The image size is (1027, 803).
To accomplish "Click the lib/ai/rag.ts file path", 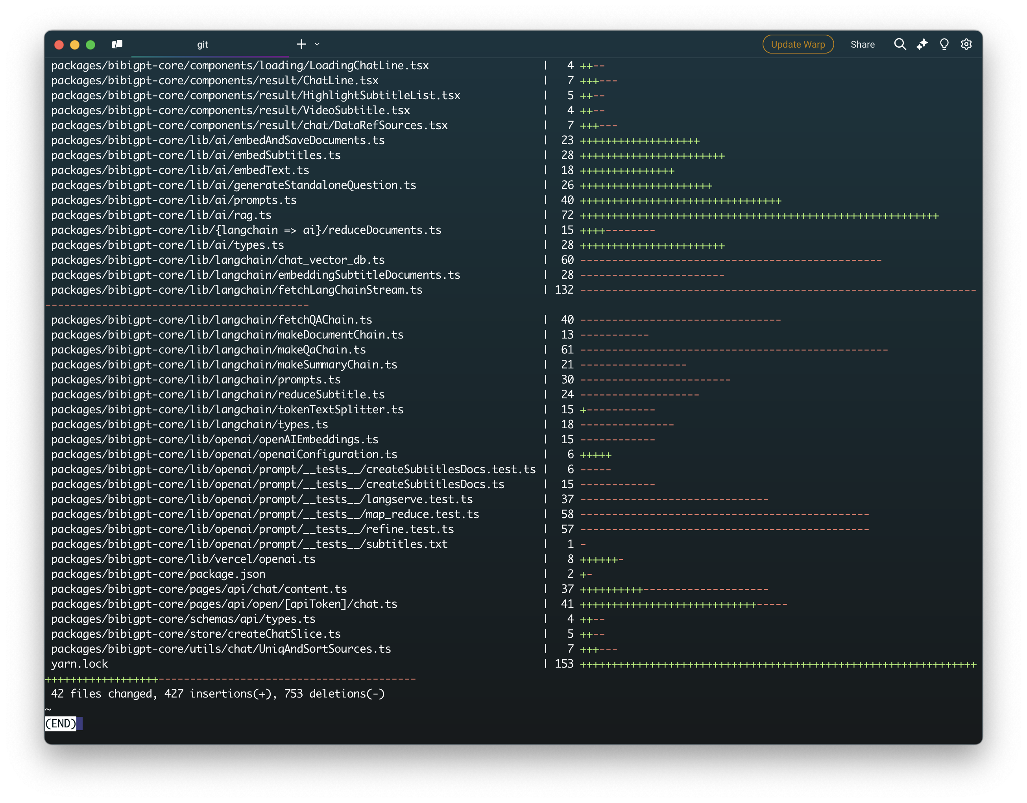I will [161, 215].
